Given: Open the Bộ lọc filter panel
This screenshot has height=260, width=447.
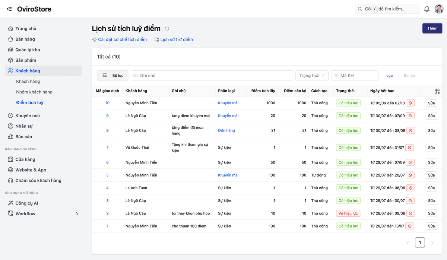Looking at the screenshot, I should point(112,76).
